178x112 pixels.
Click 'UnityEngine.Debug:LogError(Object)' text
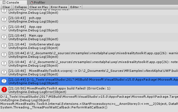tap(37, 92)
